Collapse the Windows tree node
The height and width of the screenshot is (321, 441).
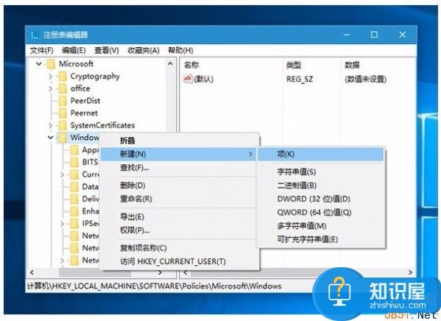51,138
